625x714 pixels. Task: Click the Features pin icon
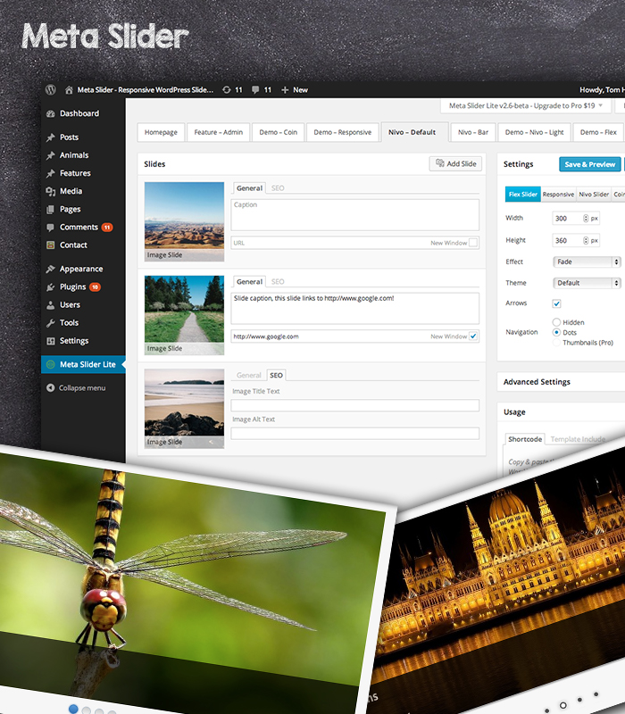pos(51,173)
